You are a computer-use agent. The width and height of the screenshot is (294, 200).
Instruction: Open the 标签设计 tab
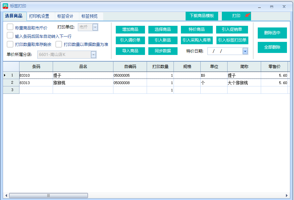click(x=65, y=16)
